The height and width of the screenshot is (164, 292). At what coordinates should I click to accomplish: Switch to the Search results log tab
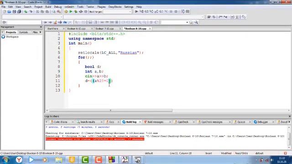click(88, 122)
